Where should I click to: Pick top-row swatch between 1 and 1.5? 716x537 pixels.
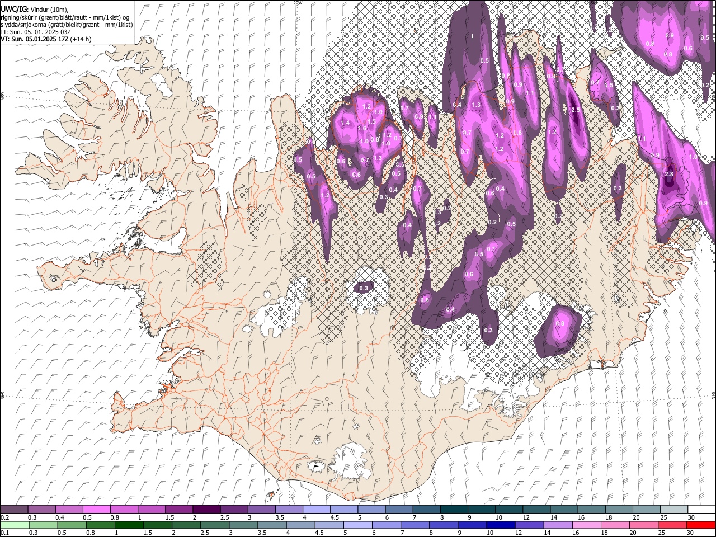pyautogui.click(x=152, y=510)
